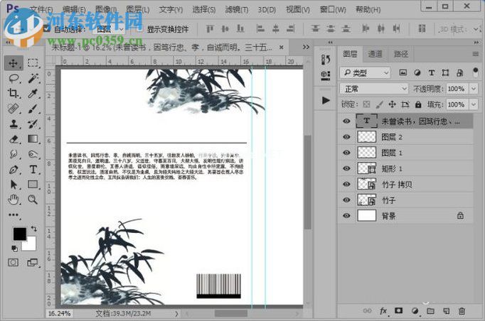Open the auto-select 图层 dropdown
The height and width of the screenshot is (321, 485).
pyautogui.click(x=110, y=29)
